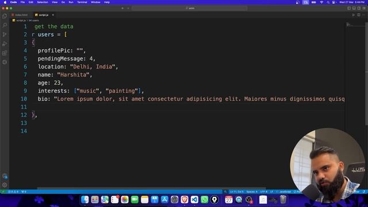
Task: Open FaceTime from the dock
Action: click(135, 200)
